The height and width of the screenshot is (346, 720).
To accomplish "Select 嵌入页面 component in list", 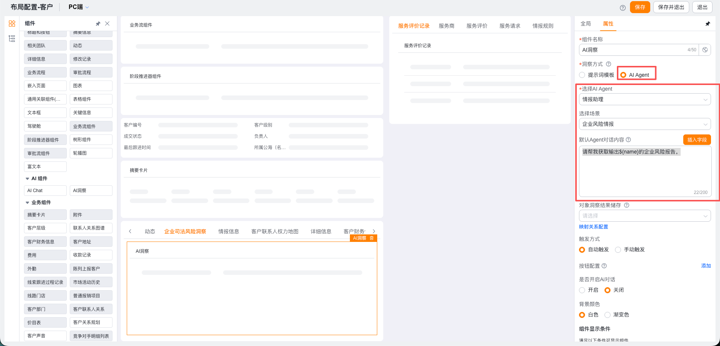I will (x=45, y=86).
